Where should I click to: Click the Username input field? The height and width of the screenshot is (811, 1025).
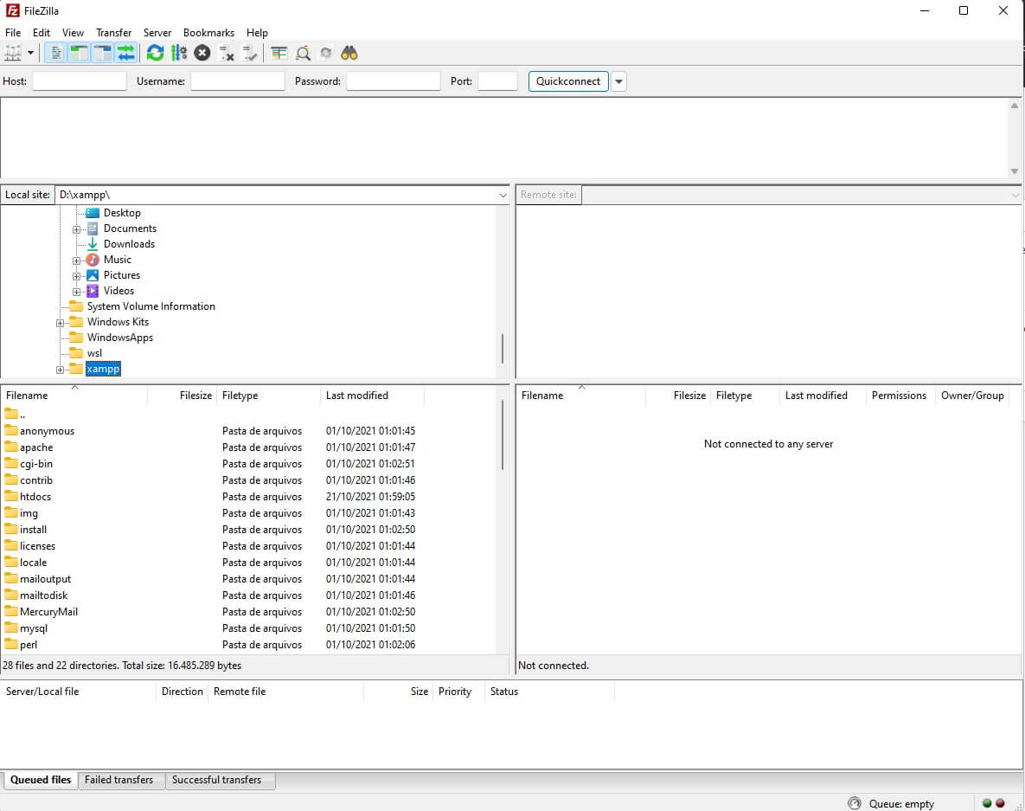pyautogui.click(x=237, y=81)
